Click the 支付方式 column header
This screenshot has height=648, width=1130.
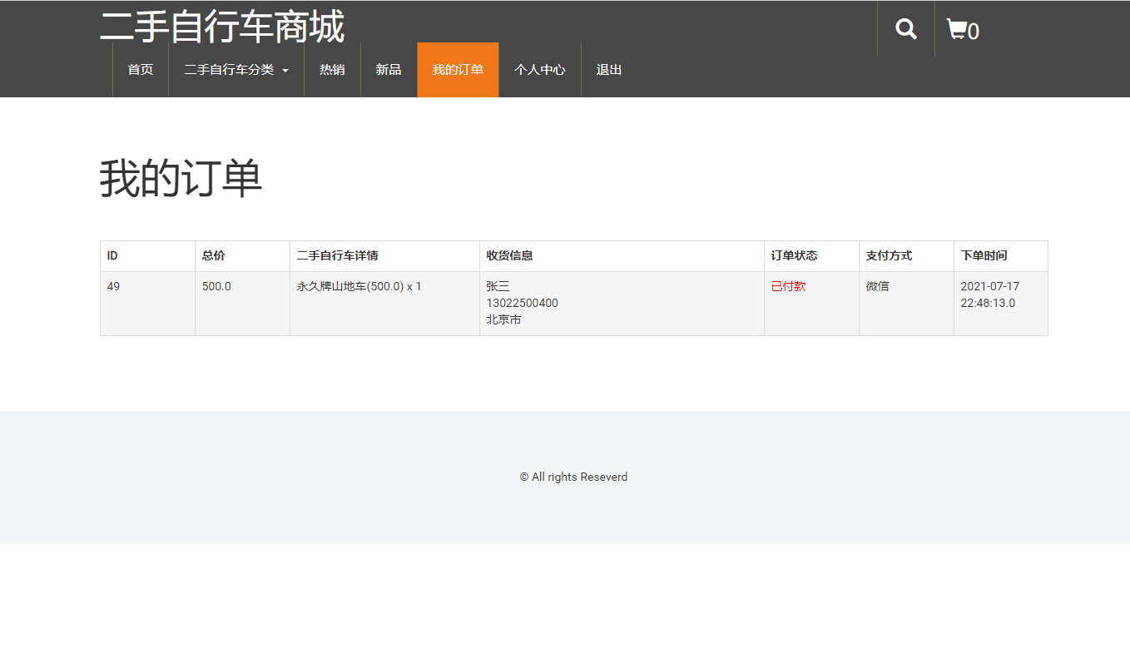[x=887, y=255]
